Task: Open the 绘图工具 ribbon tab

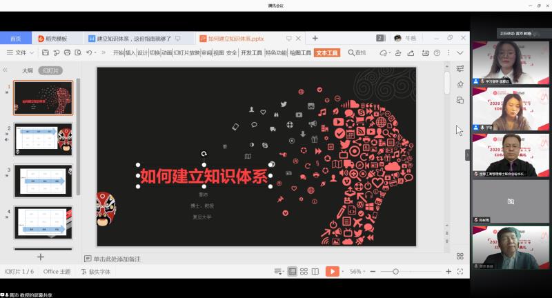Action: 300,53
